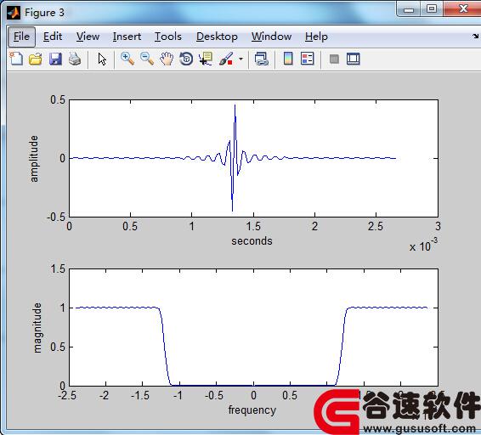Select the Brush data tool
The image size is (481, 435).
(x=226, y=59)
